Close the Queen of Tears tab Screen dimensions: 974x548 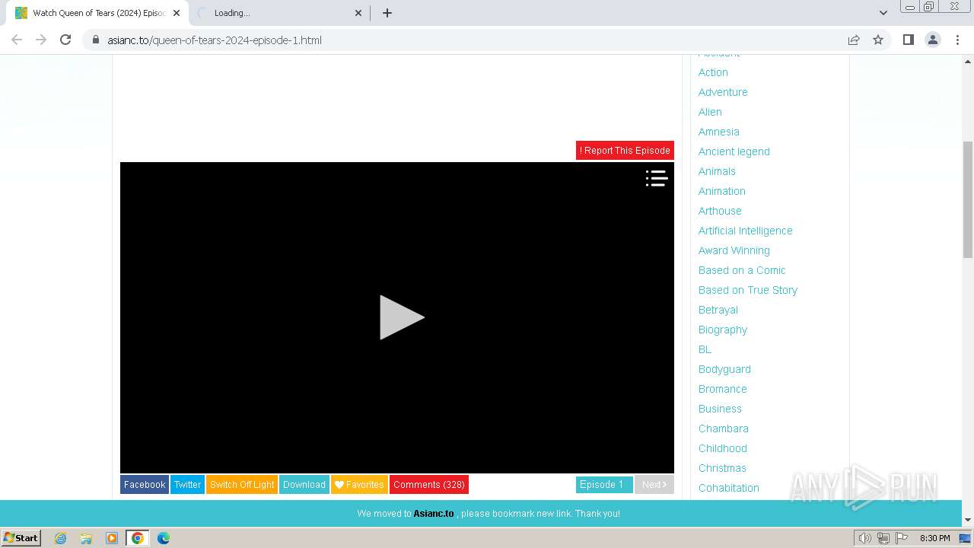[x=177, y=13]
